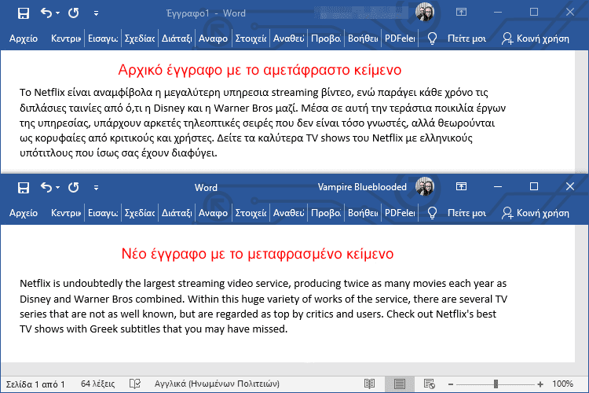This screenshot has width=589, height=393.
Task: Click proofing check icon in status bar
Action: pyautogui.click(x=135, y=384)
